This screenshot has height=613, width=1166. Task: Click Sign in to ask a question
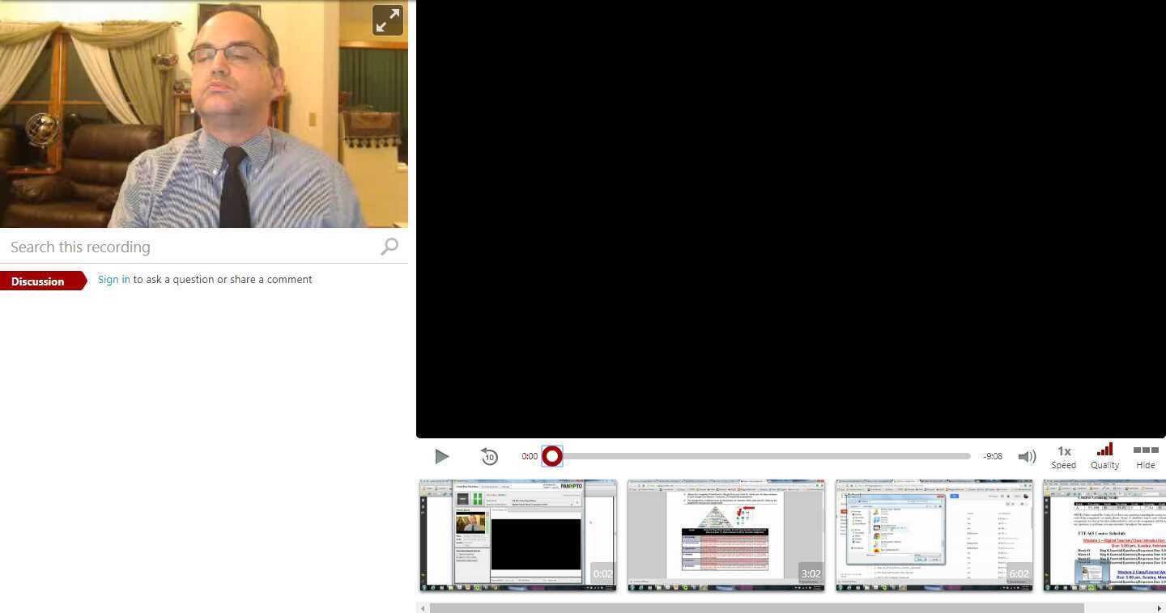(113, 279)
